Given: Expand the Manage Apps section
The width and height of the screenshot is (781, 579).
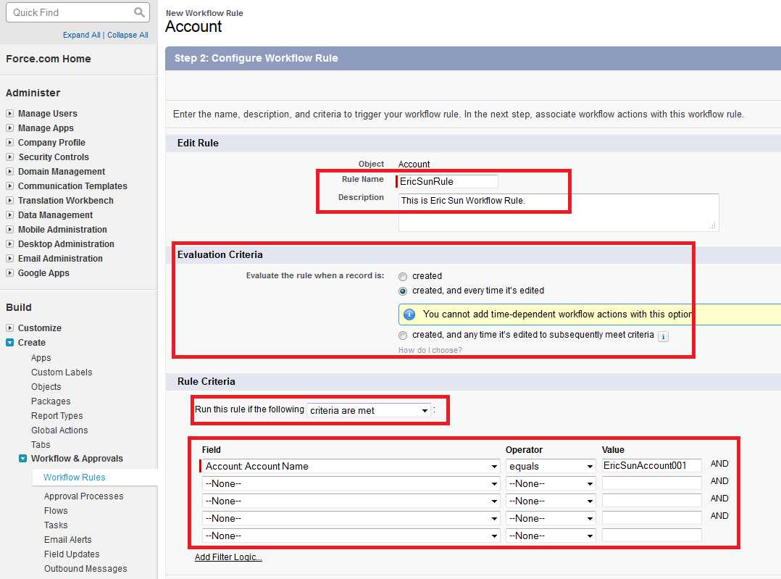Looking at the screenshot, I should coord(9,128).
